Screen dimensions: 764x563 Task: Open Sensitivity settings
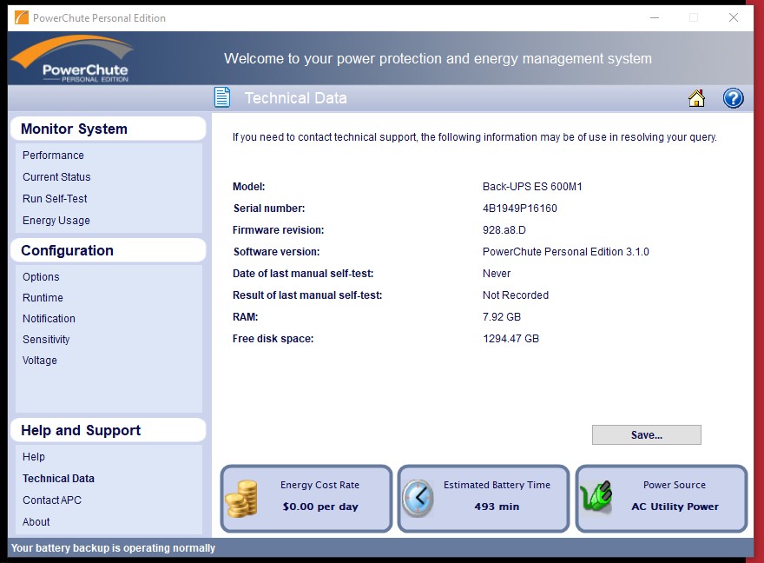pos(46,340)
